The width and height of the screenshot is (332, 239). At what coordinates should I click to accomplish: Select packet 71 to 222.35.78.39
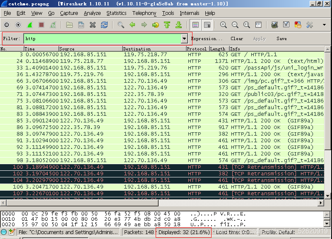pyautogui.click(x=162, y=94)
